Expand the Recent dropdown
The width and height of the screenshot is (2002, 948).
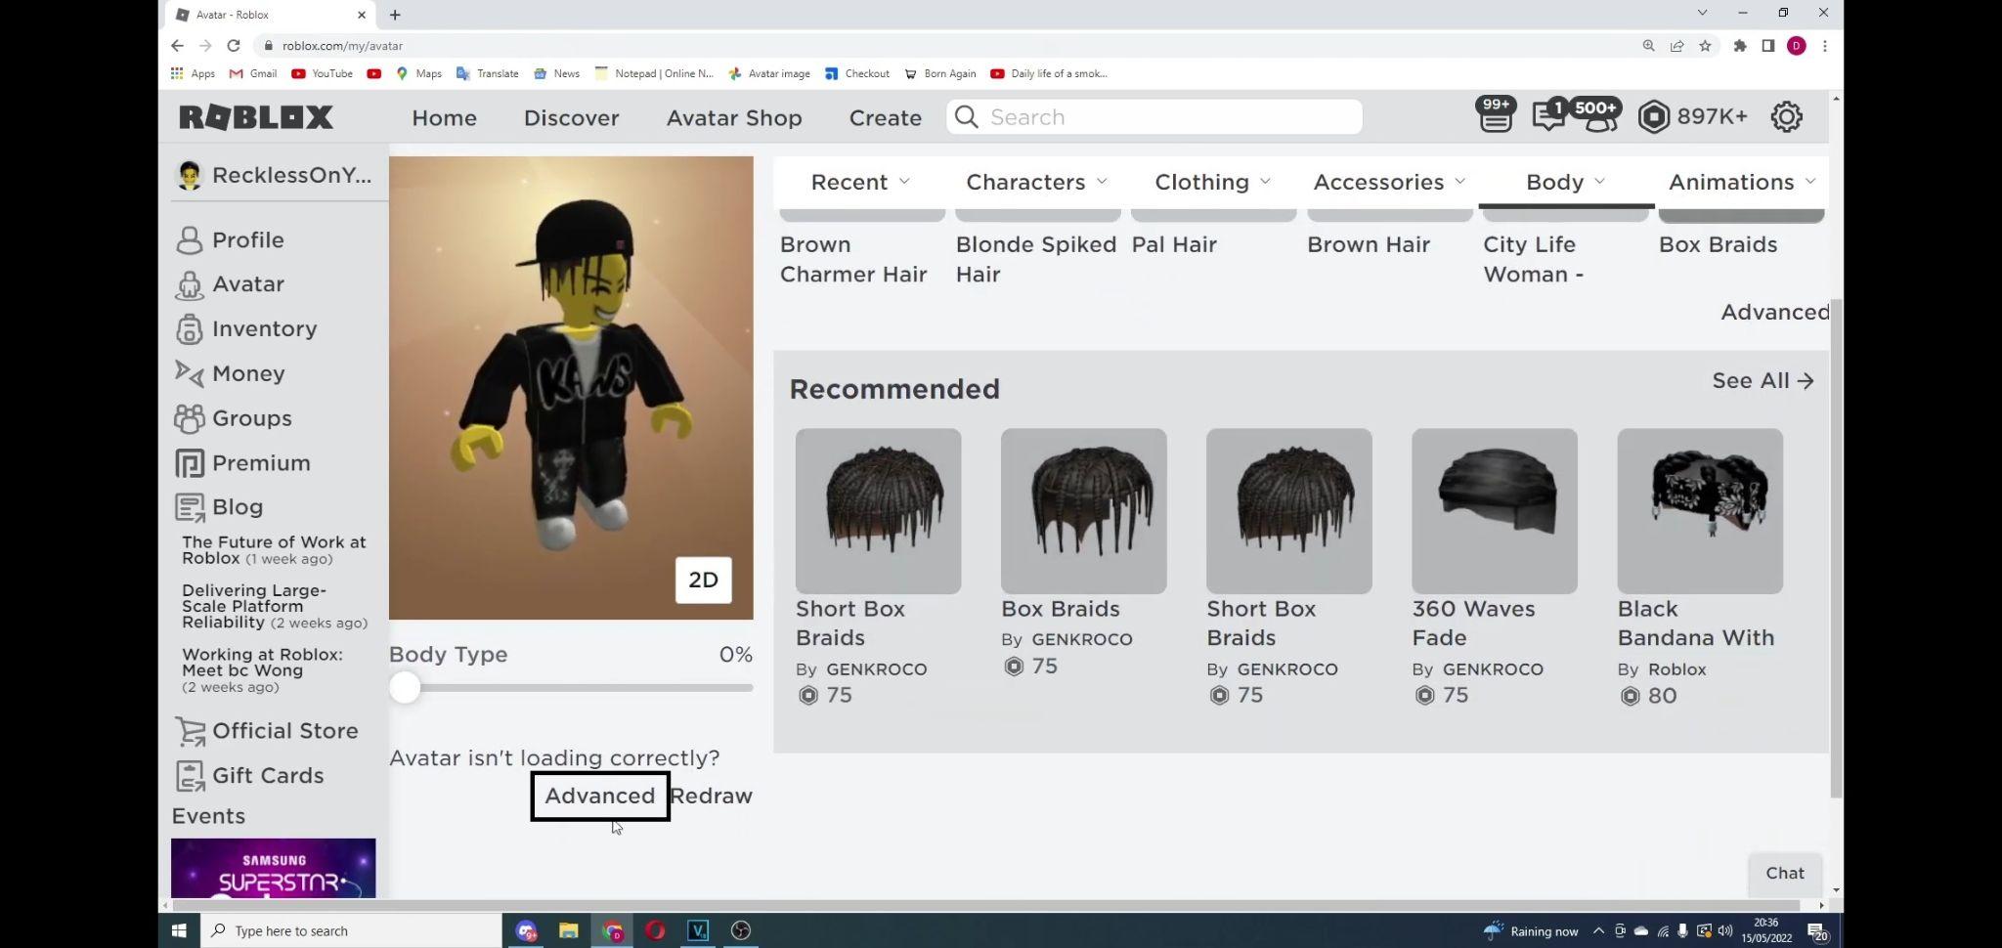pos(860,182)
